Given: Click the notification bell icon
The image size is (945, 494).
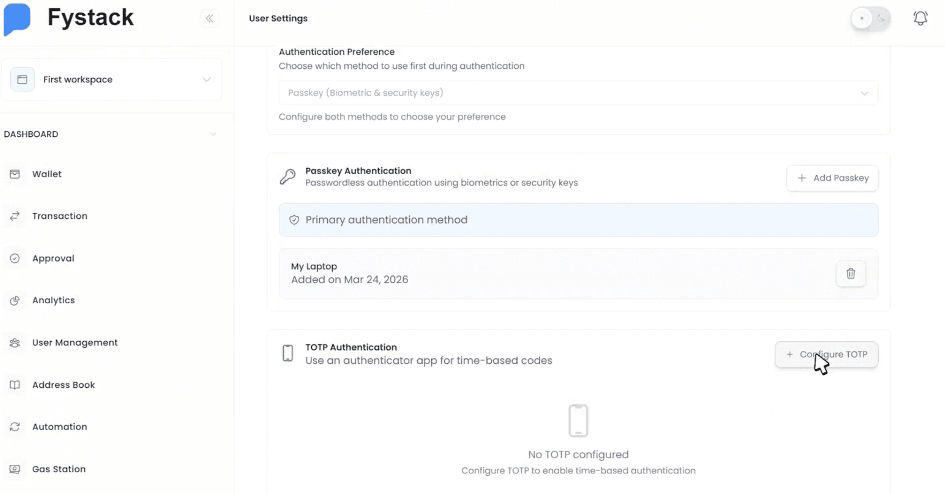Looking at the screenshot, I should 920,18.
